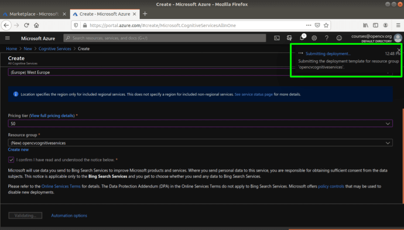Click the Save to Pocket icon
This screenshot has height=230, width=404.
pos(318,25)
